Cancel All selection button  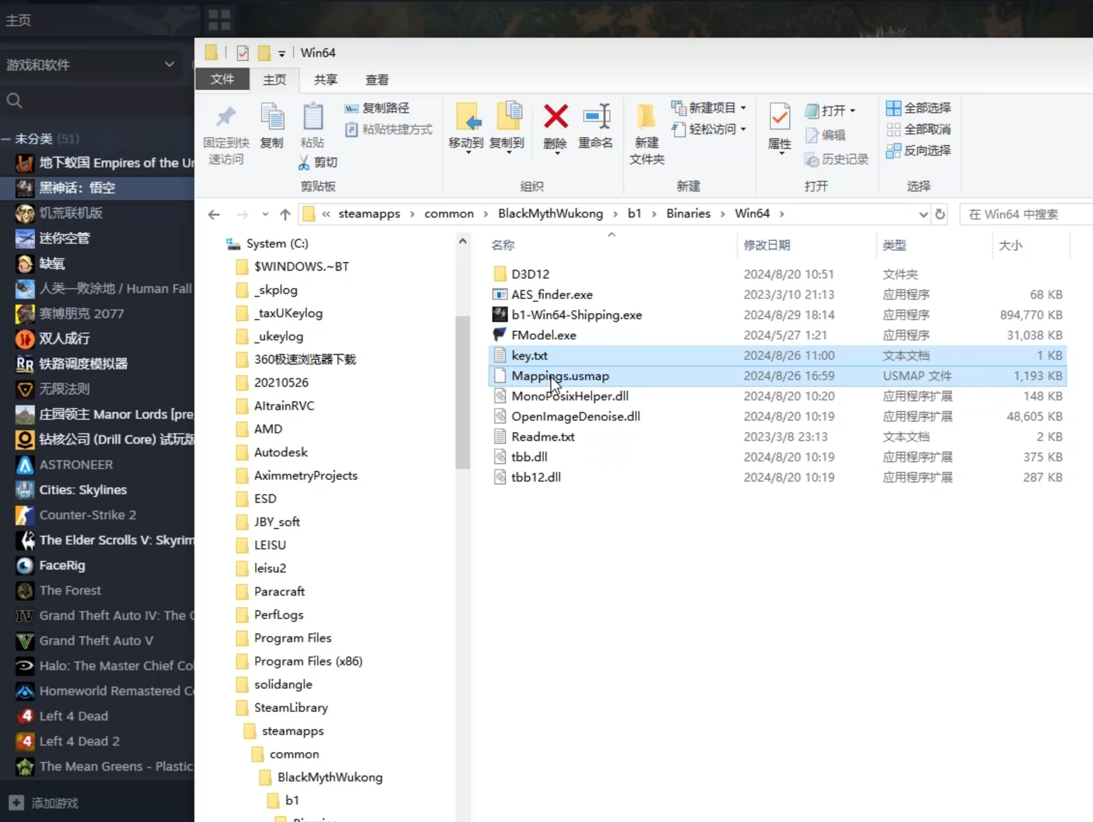pos(918,129)
